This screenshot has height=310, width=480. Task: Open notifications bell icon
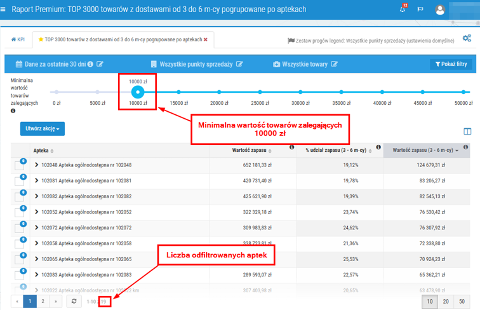(403, 10)
